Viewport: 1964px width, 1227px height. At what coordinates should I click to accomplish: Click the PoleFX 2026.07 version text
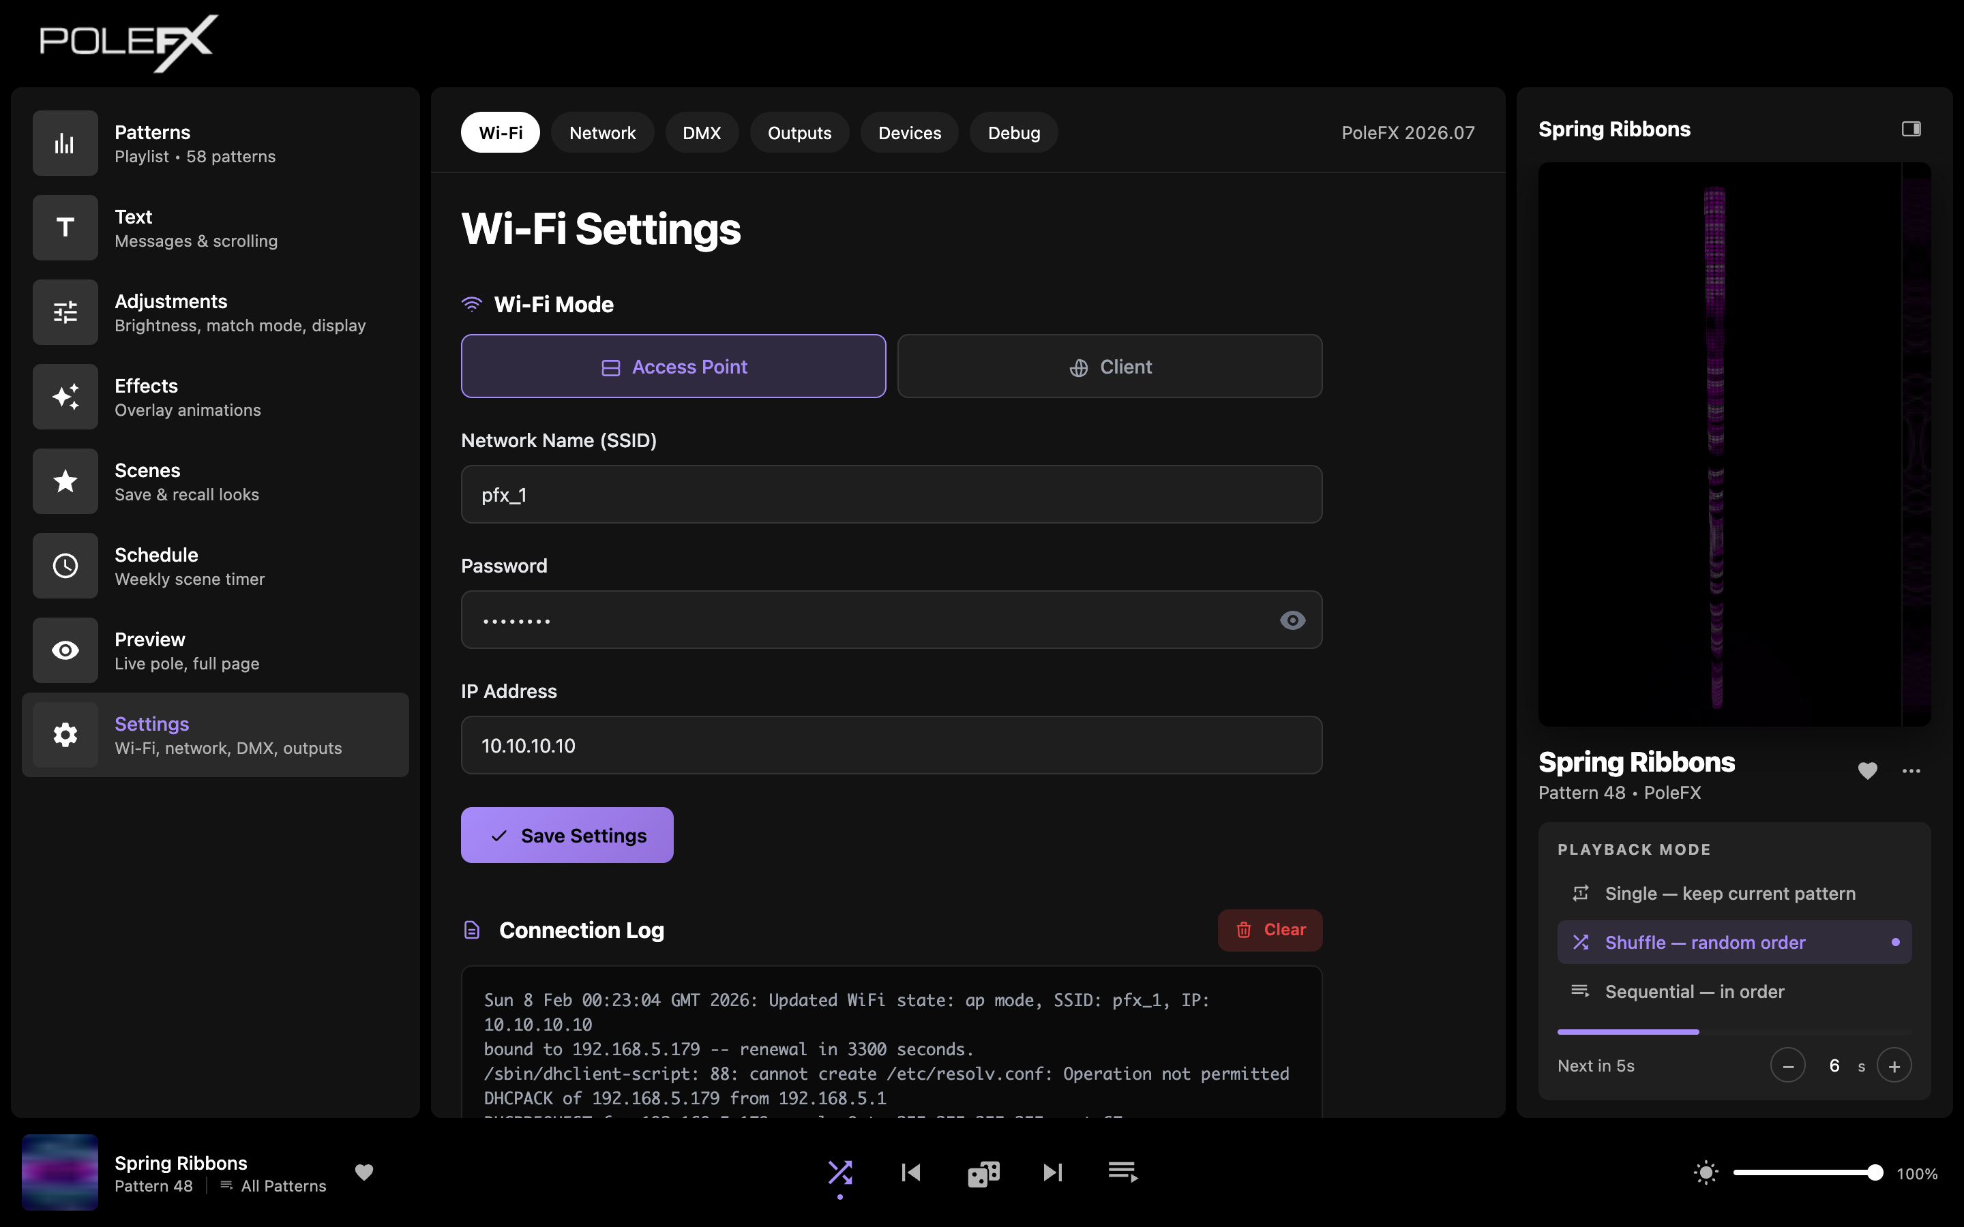1408,132
